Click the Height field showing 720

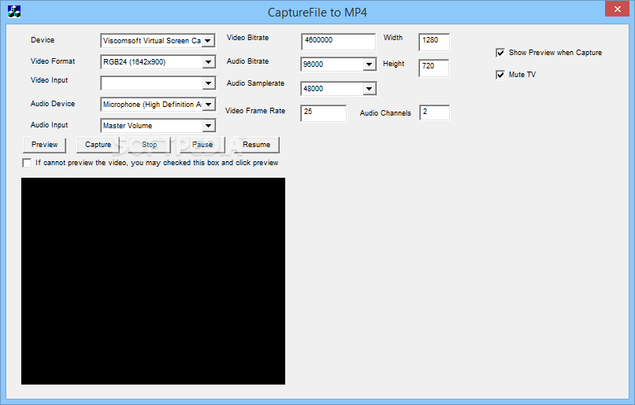(434, 68)
